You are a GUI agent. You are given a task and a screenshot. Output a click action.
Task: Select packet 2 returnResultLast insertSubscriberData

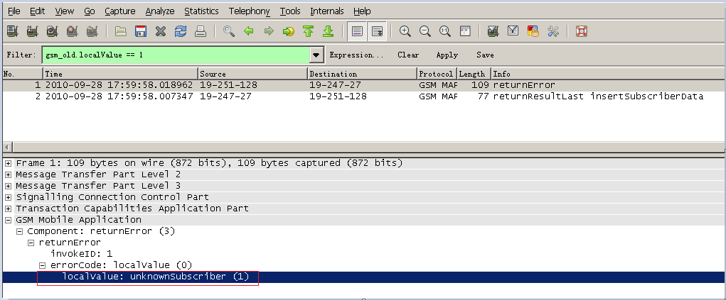356,96
